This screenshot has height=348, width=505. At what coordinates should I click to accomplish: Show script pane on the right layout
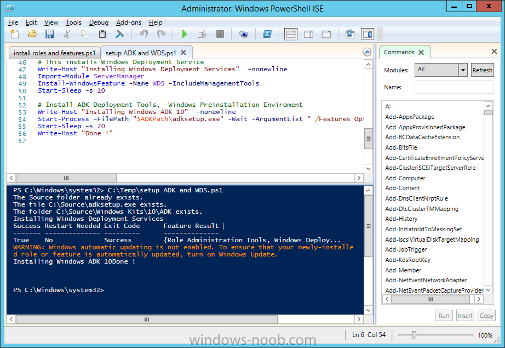pos(308,34)
